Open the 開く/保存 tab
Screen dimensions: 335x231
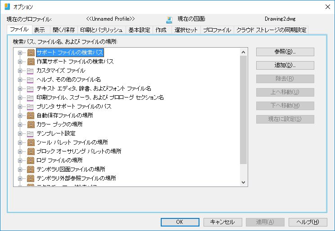[64, 30]
